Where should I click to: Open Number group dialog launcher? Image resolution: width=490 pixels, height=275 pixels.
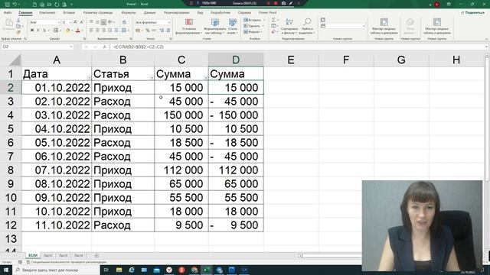[171, 39]
